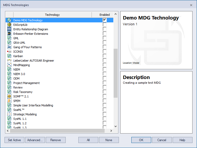197x148 pixels.
Task: Click the EAScriptLib gear icon
Action: coord(9,25)
